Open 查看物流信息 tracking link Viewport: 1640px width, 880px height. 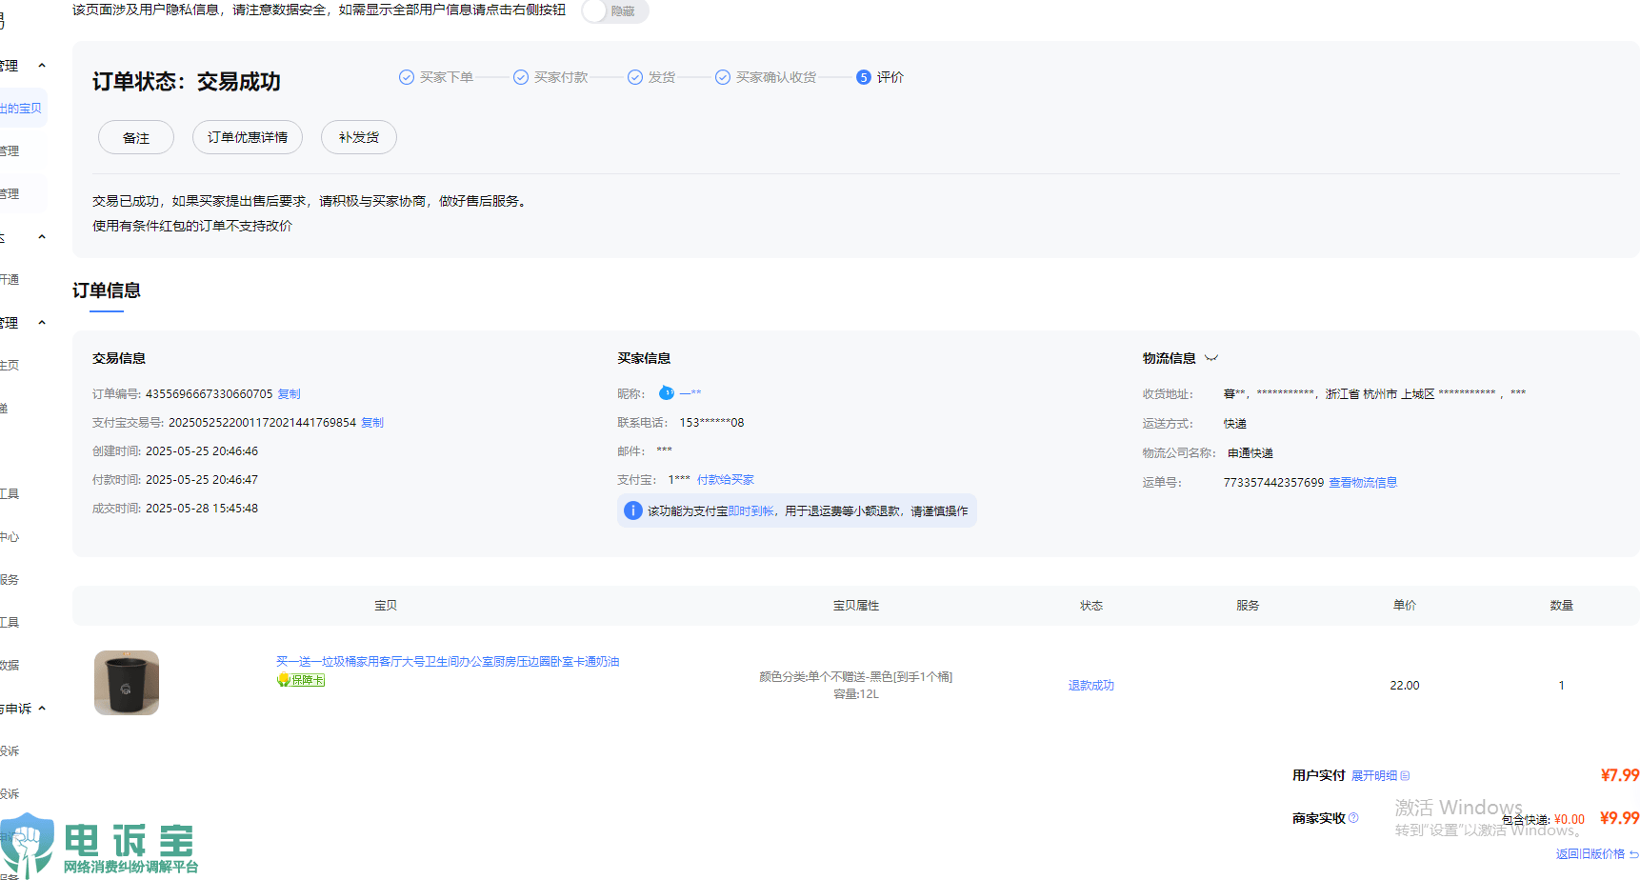(1363, 483)
